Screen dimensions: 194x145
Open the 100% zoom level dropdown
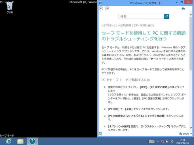[186, 134]
